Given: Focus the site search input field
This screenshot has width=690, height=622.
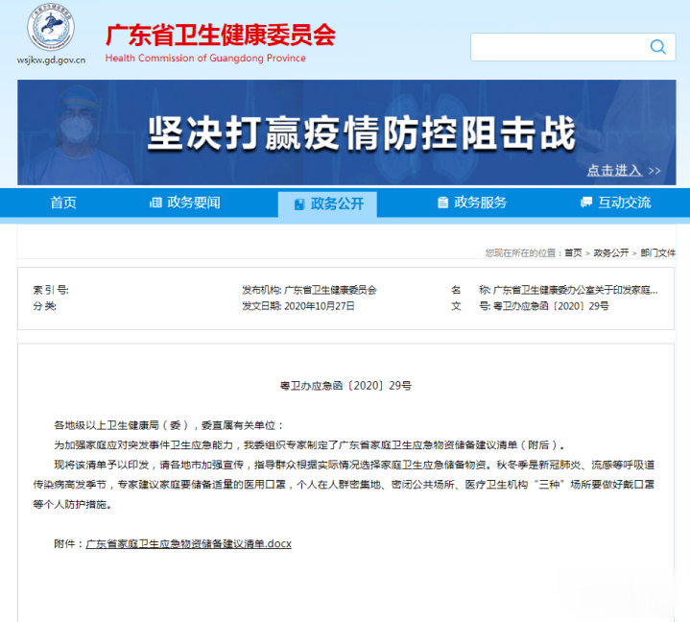Looking at the screenshot, I should 557,47.
